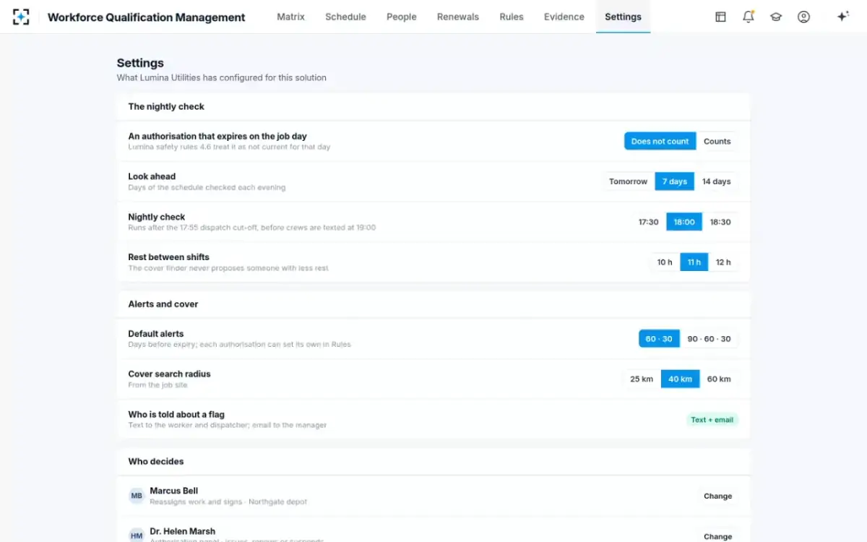
Task: Set nightly check time to 17:30
Action: point(648,222)
